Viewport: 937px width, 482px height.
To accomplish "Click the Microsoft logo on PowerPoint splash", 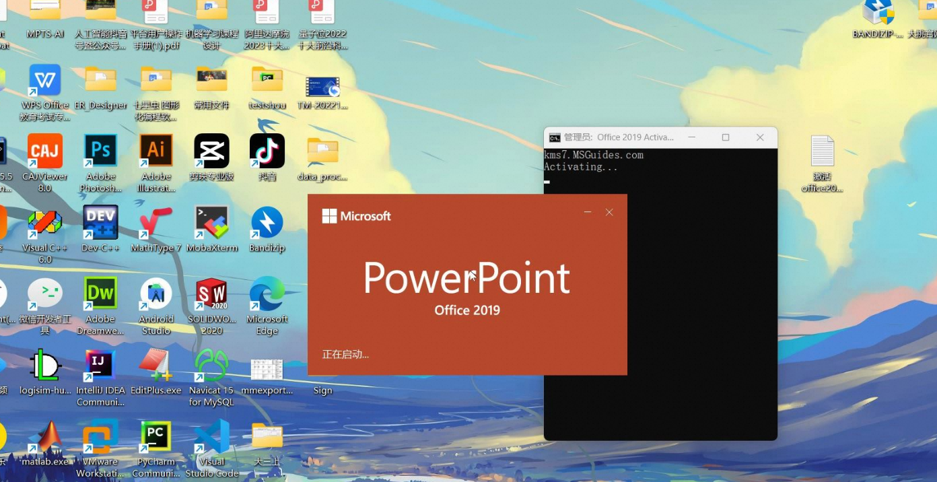I will click(356, 216).
